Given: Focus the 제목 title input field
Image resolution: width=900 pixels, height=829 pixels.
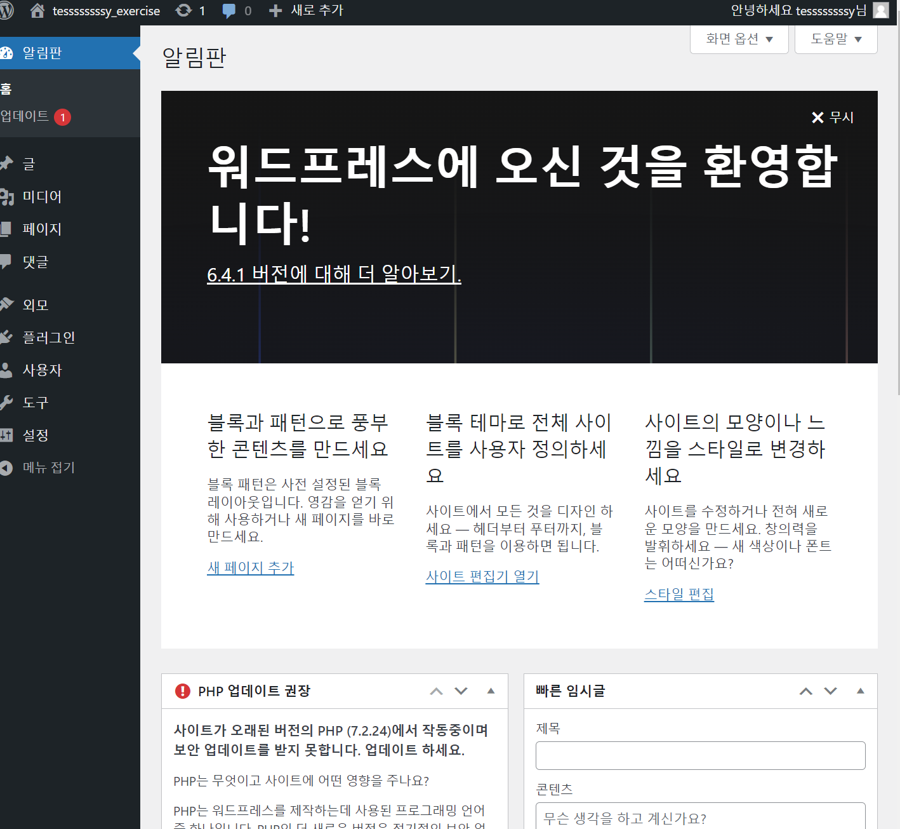Looking at the screenshot, I should tap(701, 756).
